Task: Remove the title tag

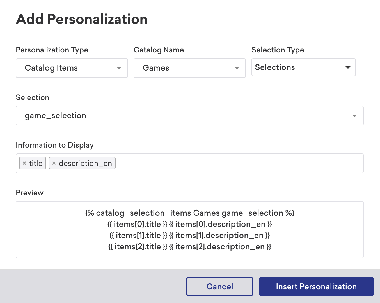Action: [24, 163]
